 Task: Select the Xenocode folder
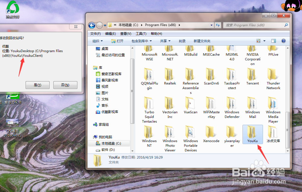(x=211, y=134)
